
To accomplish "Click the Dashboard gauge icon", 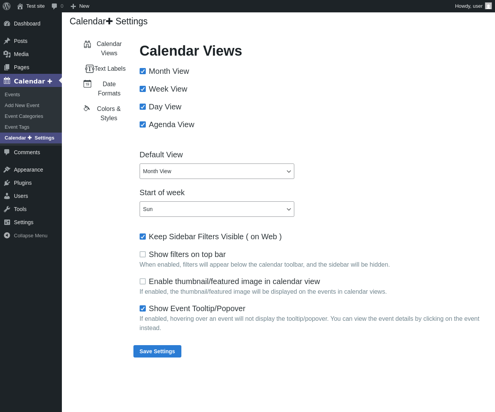I will point(7,24).
